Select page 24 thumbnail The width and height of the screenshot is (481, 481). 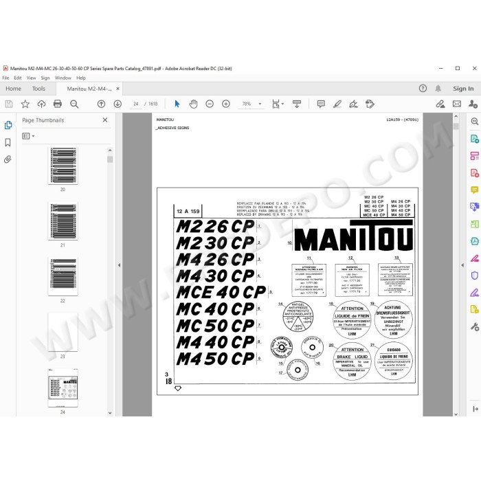[x=63, y=388]
